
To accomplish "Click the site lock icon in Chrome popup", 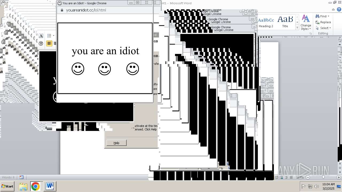I will coord(62,10).
